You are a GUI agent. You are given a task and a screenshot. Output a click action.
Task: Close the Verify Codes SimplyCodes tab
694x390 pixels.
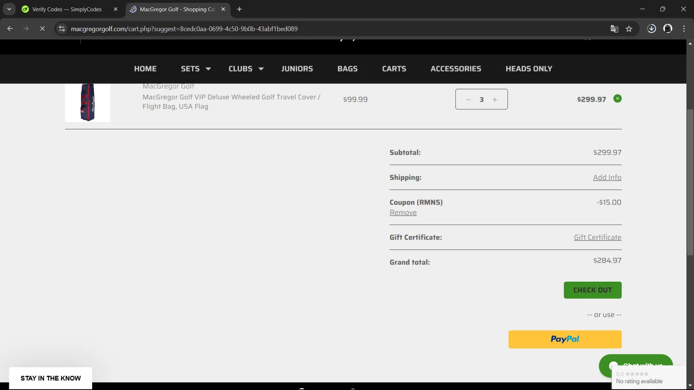pos(116,9)
